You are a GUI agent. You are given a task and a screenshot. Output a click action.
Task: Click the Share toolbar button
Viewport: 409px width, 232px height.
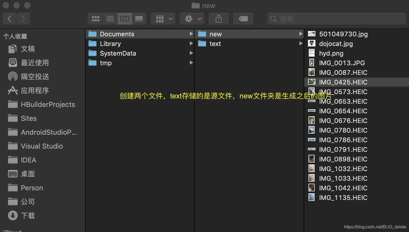[219, 19]
